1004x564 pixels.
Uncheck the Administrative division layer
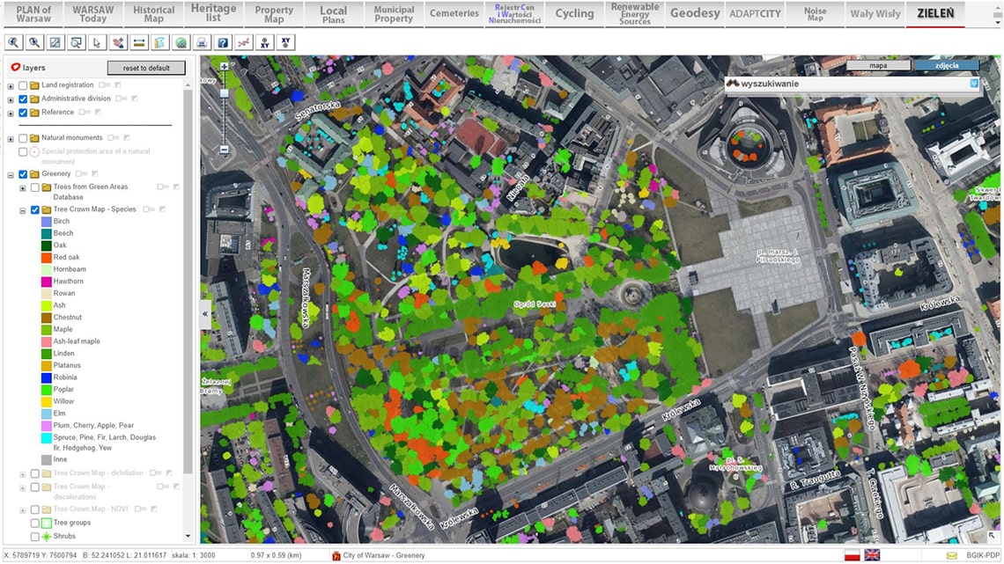click(23, 99)
